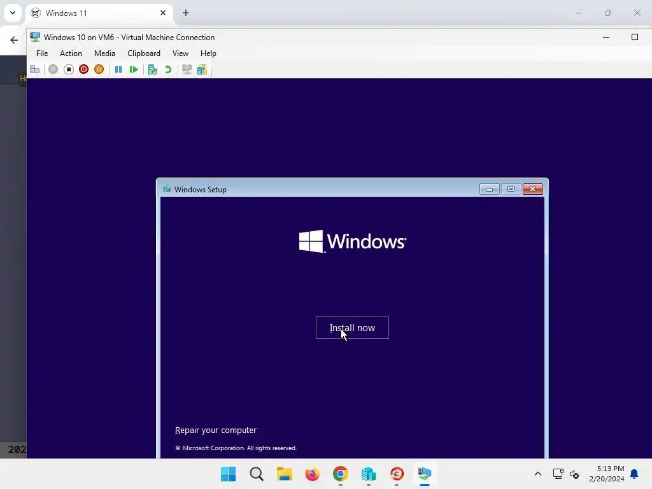Close the Windows Setup dialog
Image resolution: width=652 pixels, height=489 pixels.
[533, 189]
